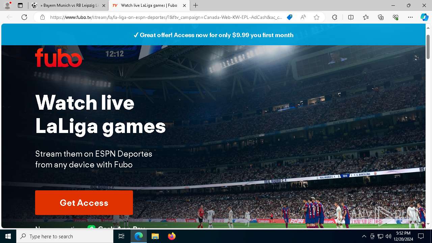Screen dimensions: 432x243
Task: Click the taskbar search box
Action: coord(65,236)
